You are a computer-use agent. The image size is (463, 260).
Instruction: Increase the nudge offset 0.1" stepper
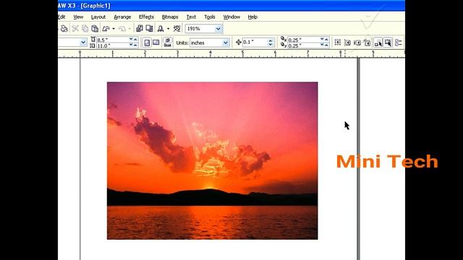(270, 40)
